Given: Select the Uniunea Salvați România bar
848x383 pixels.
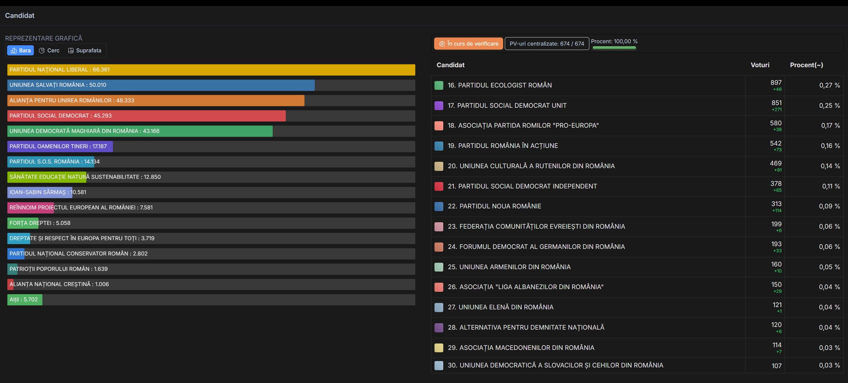Looking at the screenshot, I should pos(161,85).
